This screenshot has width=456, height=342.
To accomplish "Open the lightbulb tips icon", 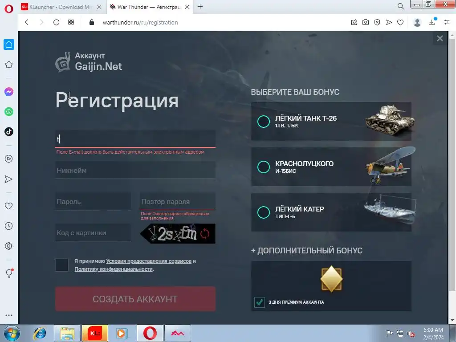I will tap(9, 273).
